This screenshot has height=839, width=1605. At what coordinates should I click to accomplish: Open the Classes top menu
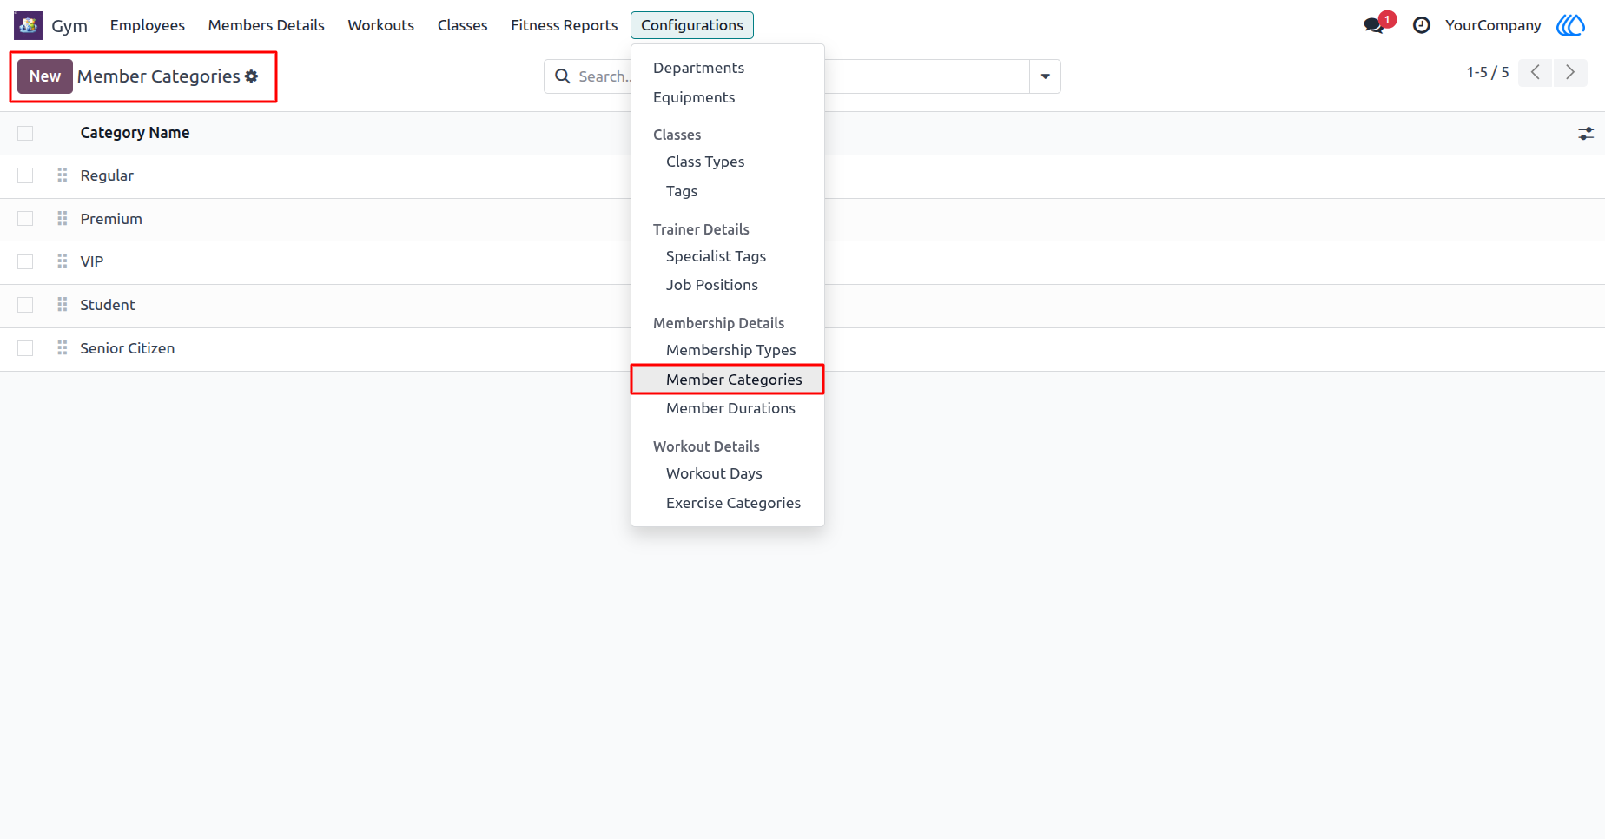[463, 25]
